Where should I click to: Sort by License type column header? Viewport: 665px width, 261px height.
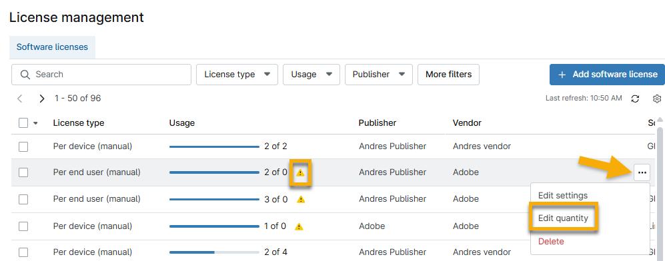click(79, 123)
